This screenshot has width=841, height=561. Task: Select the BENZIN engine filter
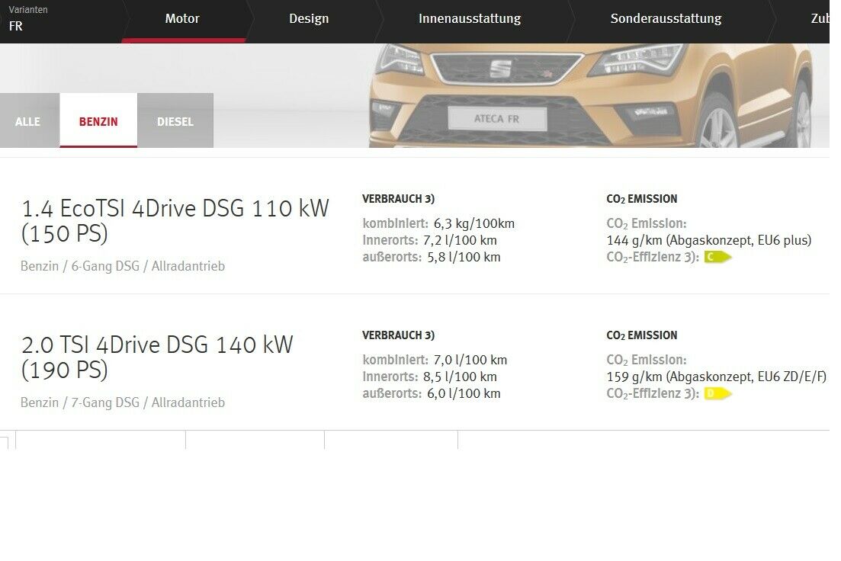[x=98, y=121]
